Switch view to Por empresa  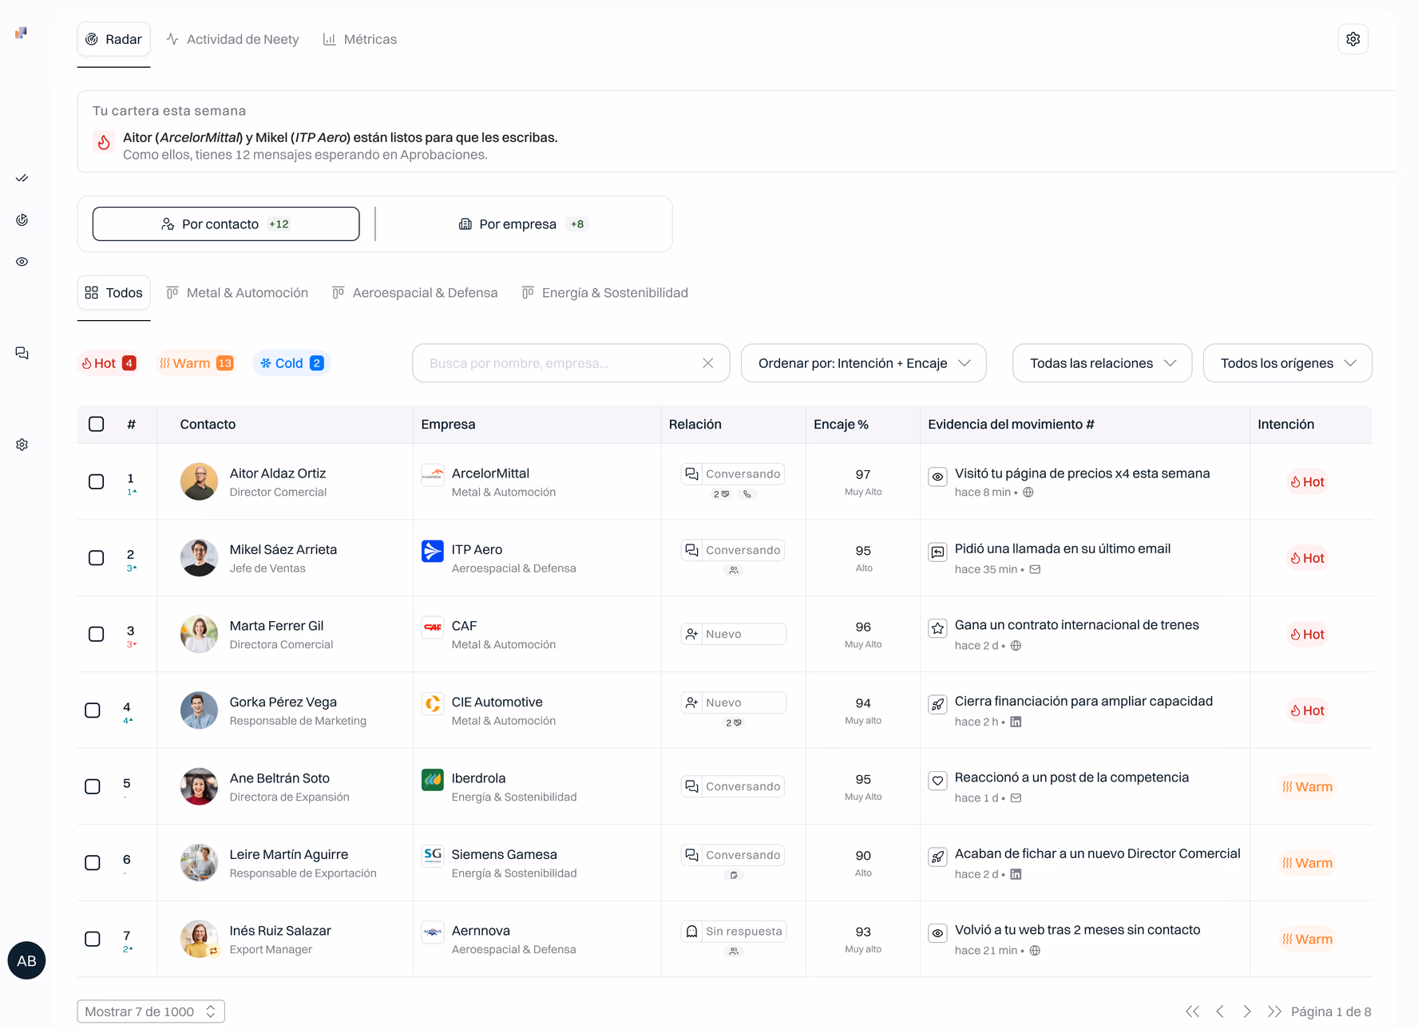click(x=523, y=224)
